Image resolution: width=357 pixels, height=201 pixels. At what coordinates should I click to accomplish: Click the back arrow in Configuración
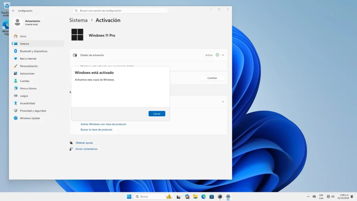click(x=14, y=10)
